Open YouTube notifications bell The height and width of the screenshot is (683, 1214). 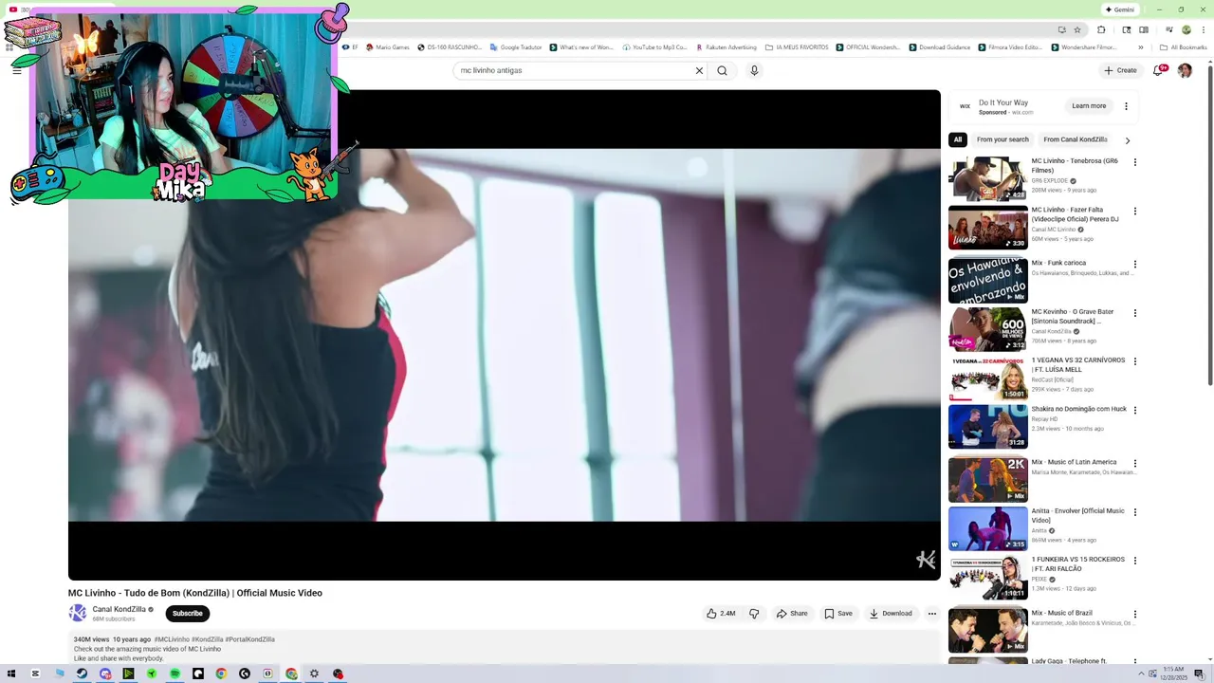[1158, 70]
